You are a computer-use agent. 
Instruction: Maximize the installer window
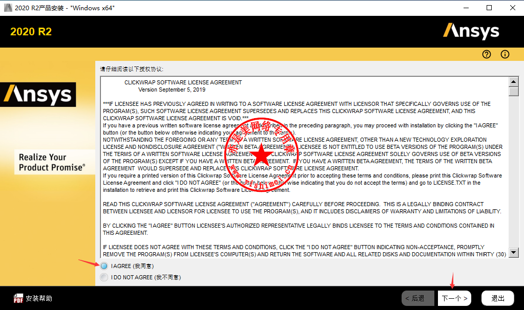point(489,8)
